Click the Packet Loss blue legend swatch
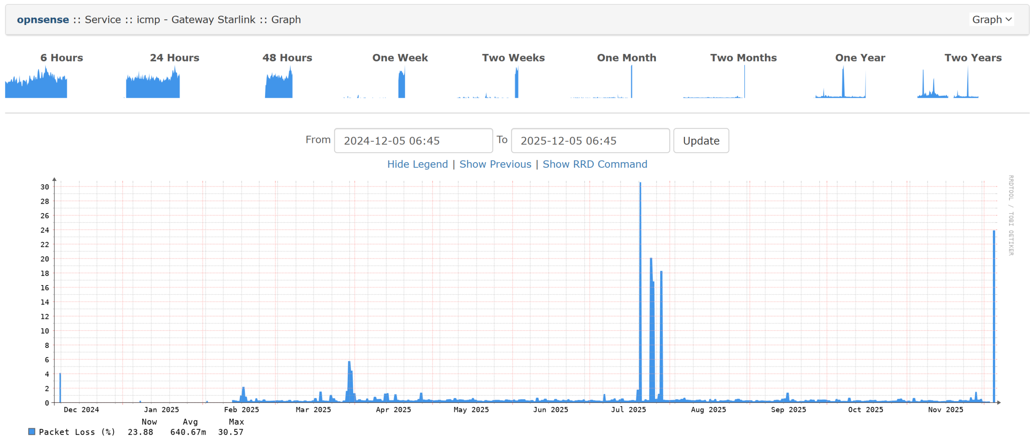Screen dimensions: 1030x440 click(x=31, y=432)
